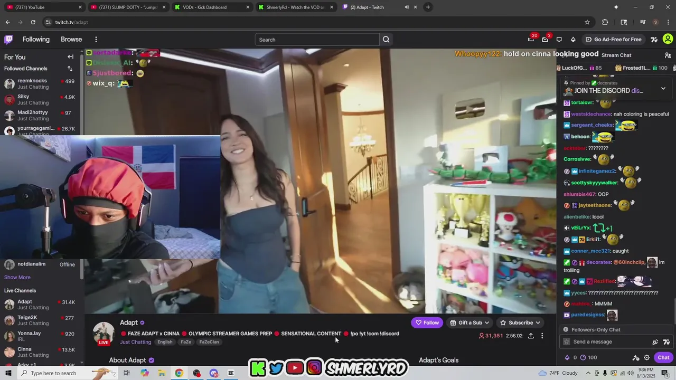
Task: Mute the Adapt - Twitch tab audio
Action: pos(407,7)
